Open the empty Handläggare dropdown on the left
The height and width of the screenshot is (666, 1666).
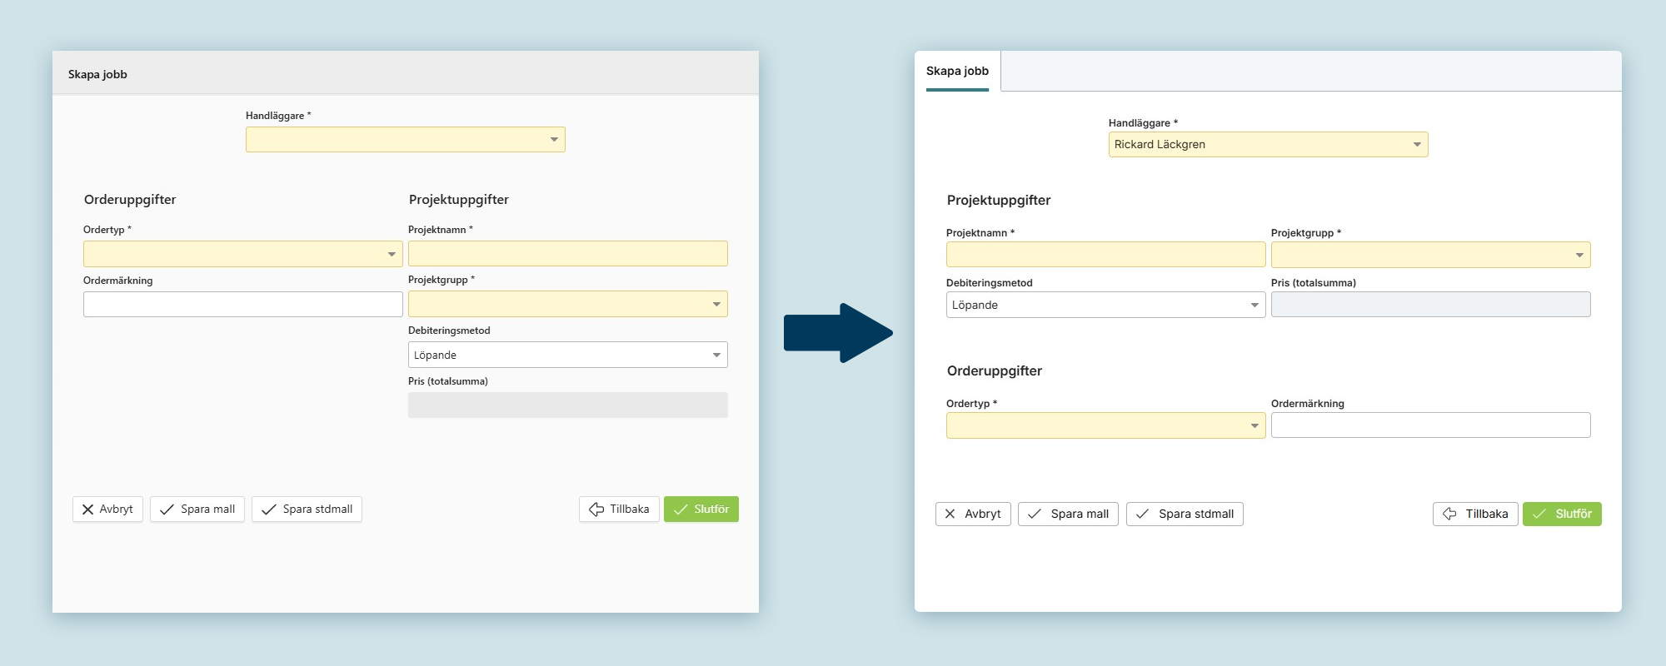pos(405,140)
